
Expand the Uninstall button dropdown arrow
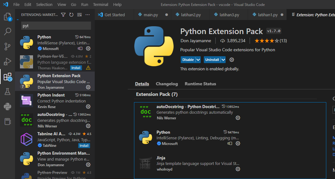[223, 60]
